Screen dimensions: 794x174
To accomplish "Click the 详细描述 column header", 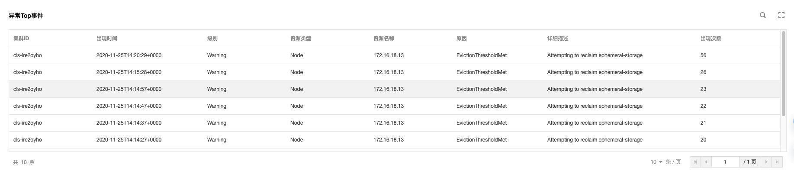I will [x=558, y=39].
